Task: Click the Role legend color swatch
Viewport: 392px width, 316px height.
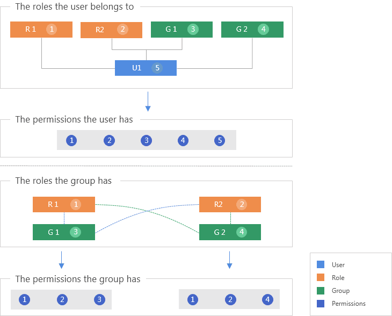Action: point(321,278)
